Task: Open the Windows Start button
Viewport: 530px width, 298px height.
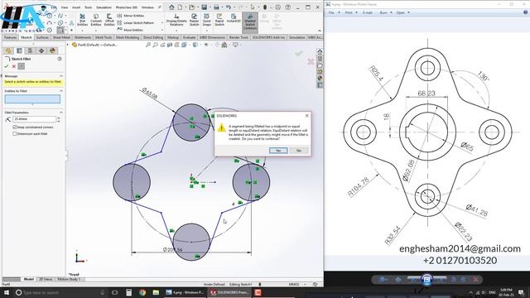Action: pos(7,292)
